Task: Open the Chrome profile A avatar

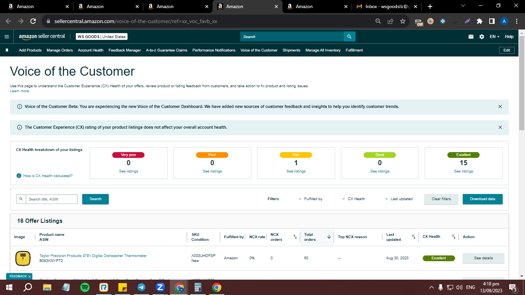Action: point(505,22)
